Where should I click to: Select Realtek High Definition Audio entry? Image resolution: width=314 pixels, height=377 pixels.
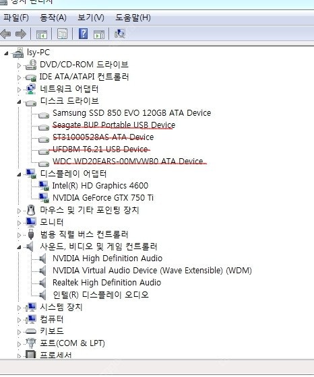pyautogui.click(x=106, y=283)
